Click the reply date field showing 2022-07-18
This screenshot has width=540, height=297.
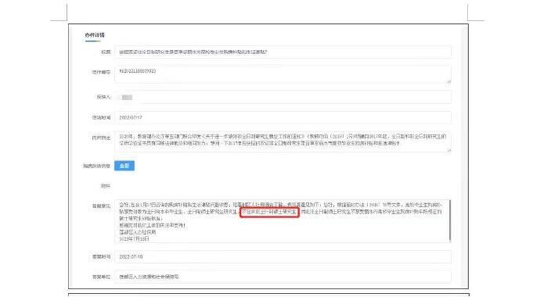pos(283,257)
